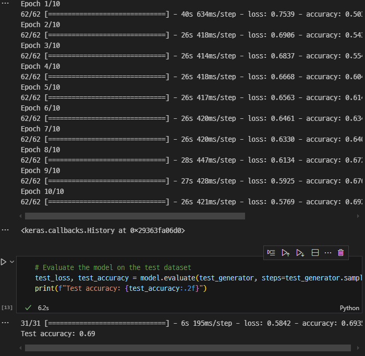Viewport: 365px width, 356px height.
Task: Click loss value 0.5769
Action: coord(283,202)
